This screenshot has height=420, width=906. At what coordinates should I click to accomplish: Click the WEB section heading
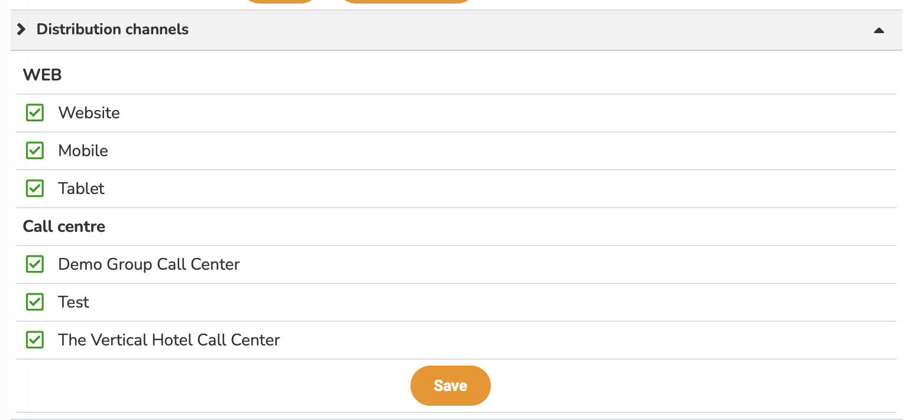pyautogui.click(x=42, y=75)
